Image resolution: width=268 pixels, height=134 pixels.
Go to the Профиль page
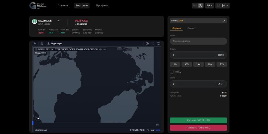(102, 5)
